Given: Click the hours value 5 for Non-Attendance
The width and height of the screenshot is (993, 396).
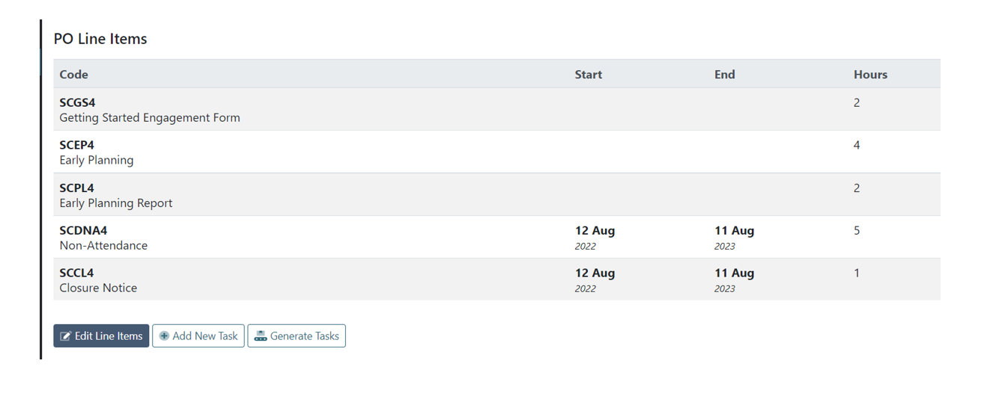Looking at the screenshot, I should pos(857,230).
